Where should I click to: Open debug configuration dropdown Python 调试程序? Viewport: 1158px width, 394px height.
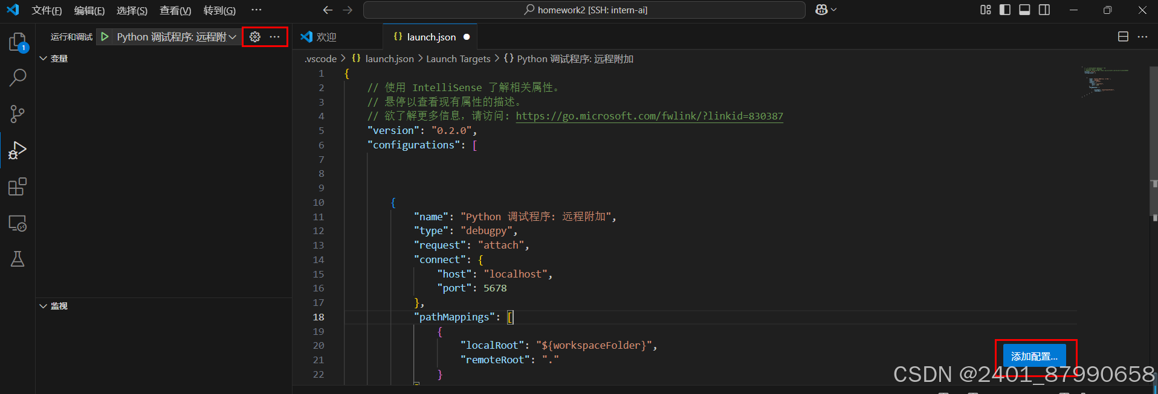(176, 37)
